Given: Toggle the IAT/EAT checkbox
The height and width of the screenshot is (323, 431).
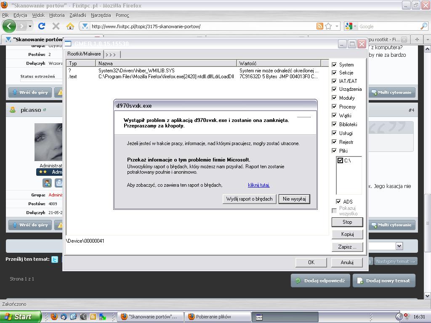Looking at the screenshot, I should click(334, 81).
